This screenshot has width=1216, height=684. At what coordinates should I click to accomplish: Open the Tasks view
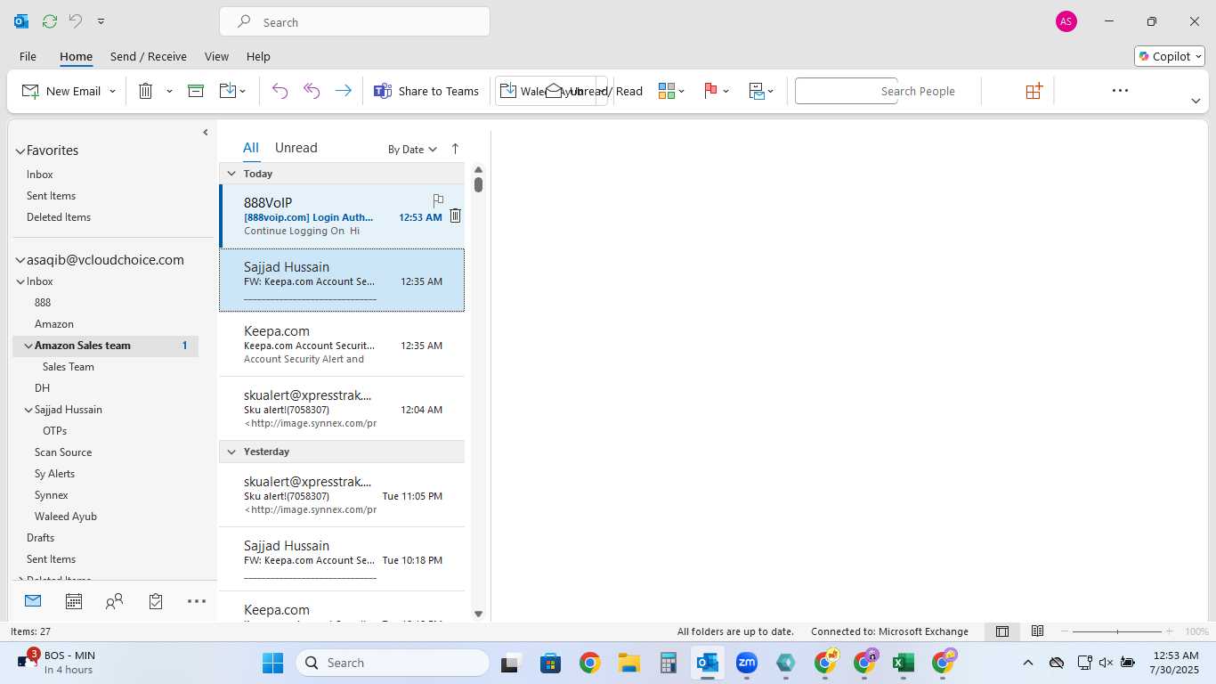click(156, 601)
